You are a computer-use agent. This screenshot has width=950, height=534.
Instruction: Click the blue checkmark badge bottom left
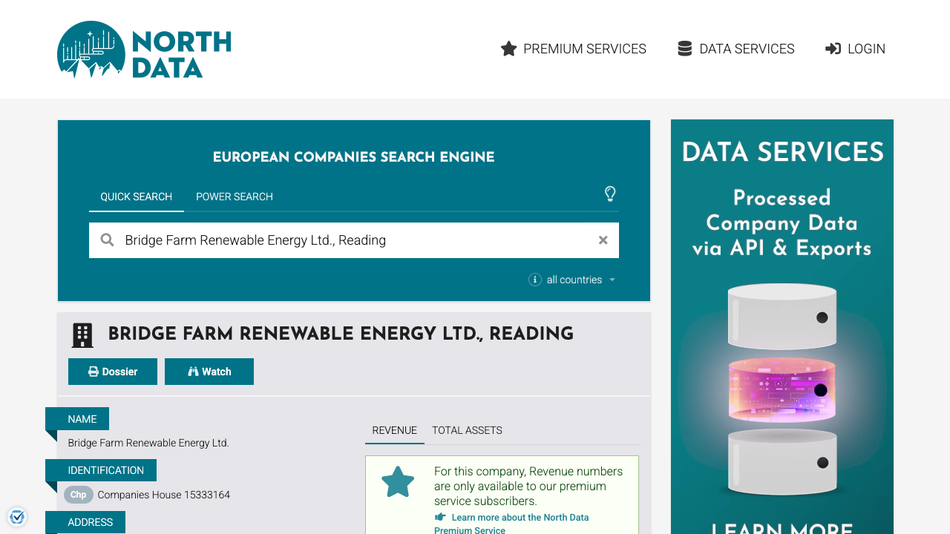pyautogui.click(x=17, y=516)
